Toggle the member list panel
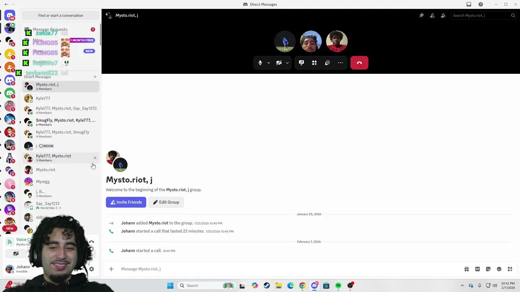This screenshot has height=292, width=520. point(443,15)
